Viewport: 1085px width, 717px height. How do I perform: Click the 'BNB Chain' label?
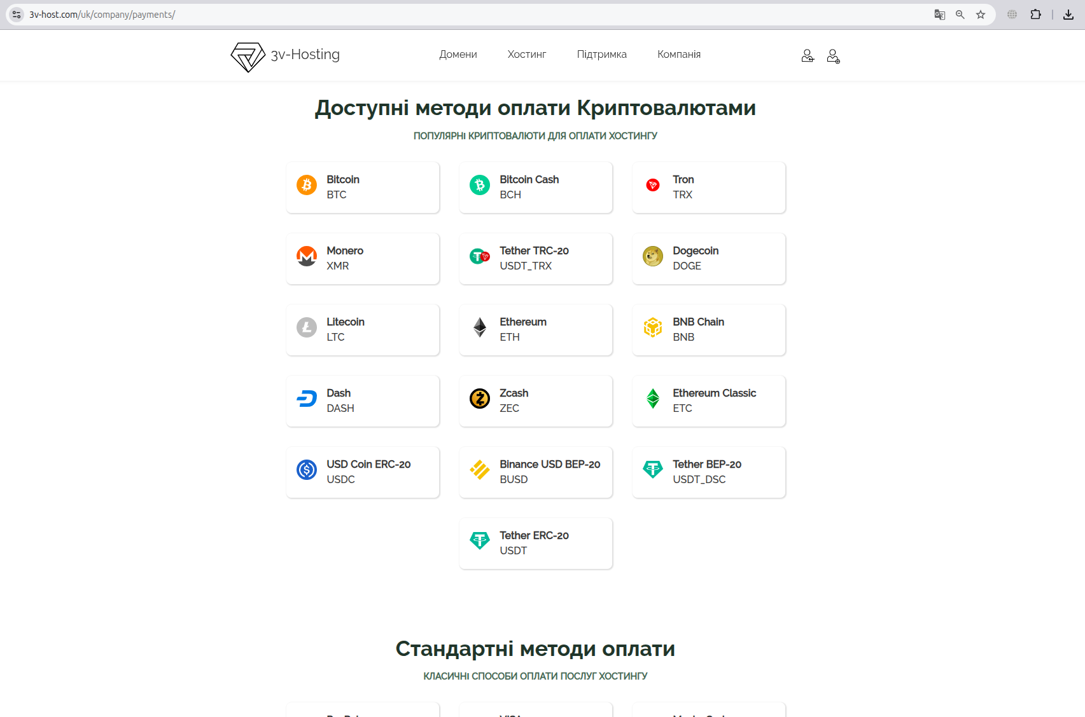699,322
